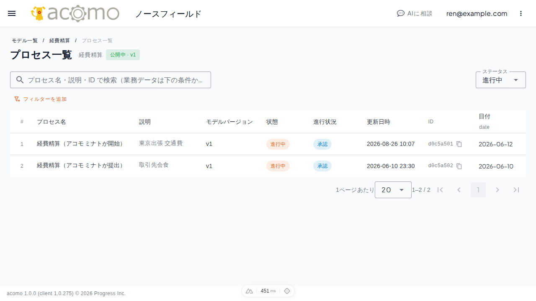Click the 進行中 badge in row 1
This screenshot has height=301, width=536.
[x=278, y=144]
